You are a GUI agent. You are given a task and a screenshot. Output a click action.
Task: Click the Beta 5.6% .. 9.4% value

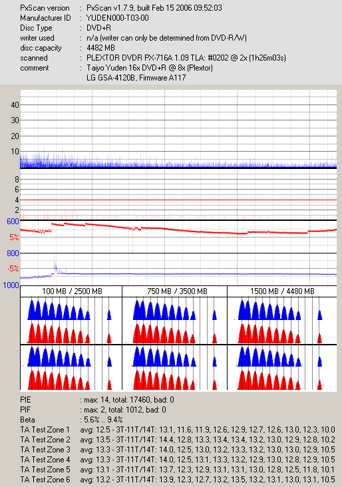102,420
